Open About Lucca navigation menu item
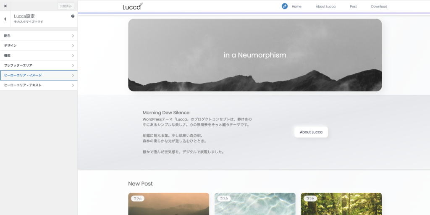430x215 pixels. tap(325, 6)
